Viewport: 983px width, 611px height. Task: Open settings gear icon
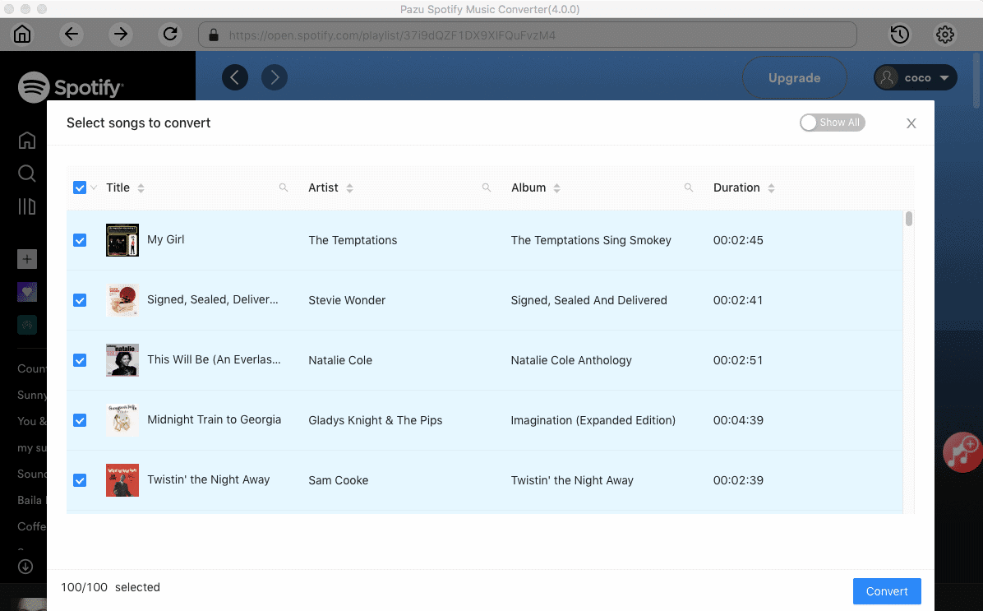[944, 35]
